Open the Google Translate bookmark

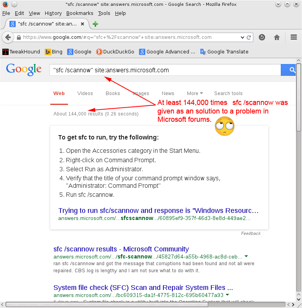(x=224, y=51)
